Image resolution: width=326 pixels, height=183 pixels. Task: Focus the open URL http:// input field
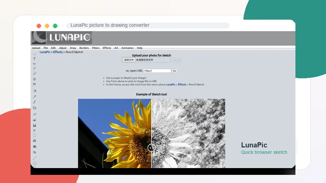point(157,71)
